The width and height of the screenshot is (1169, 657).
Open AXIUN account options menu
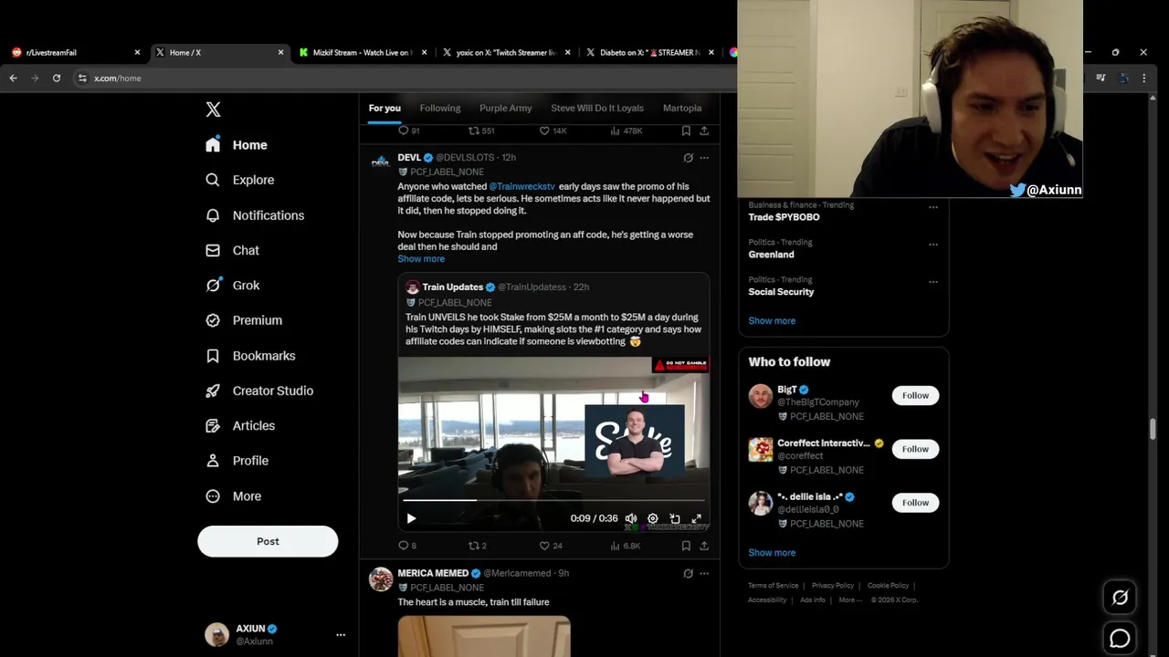(341, 634)
